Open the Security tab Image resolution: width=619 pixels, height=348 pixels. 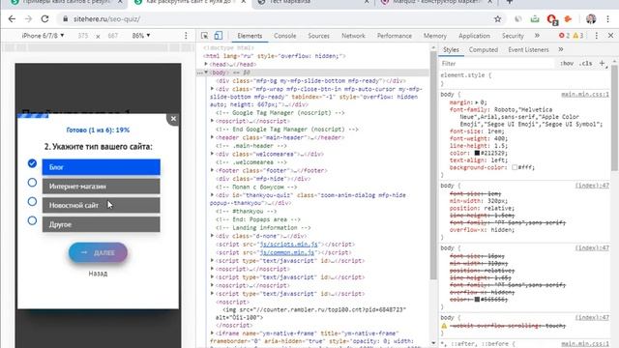click(513, 36)
